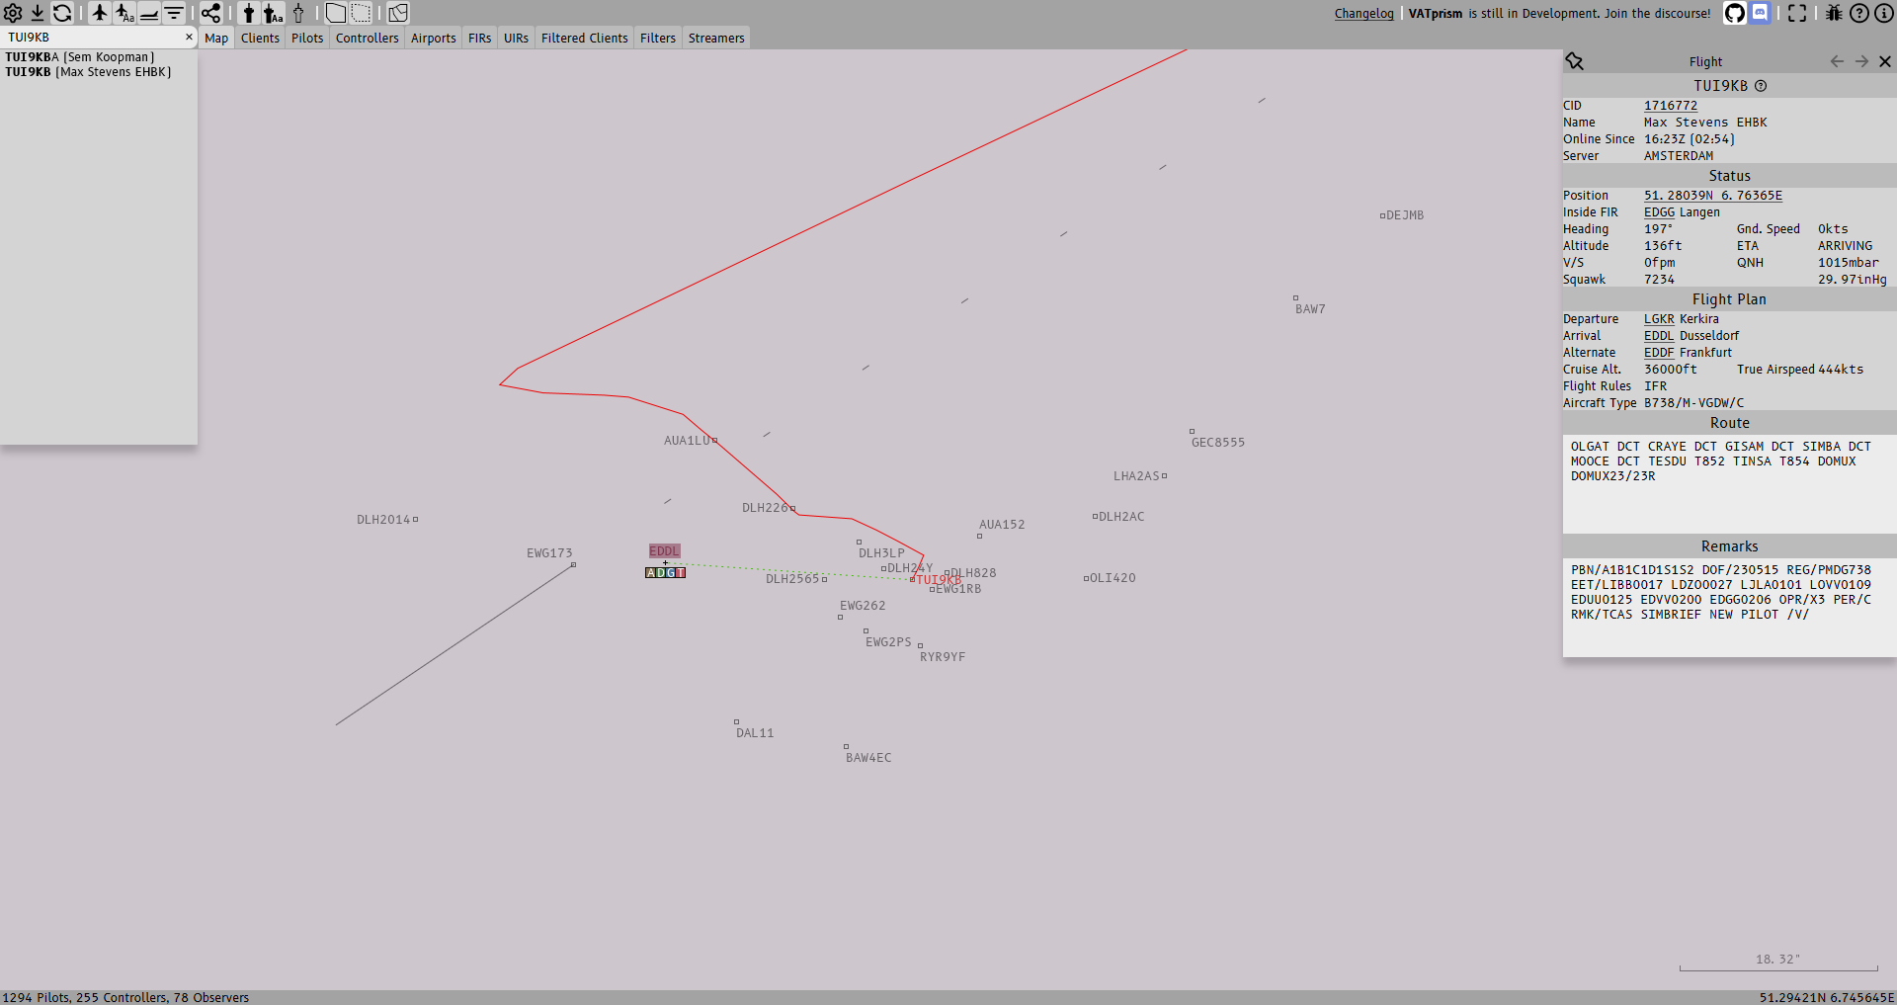Open the settings gear in toolbar
Viewport: 1897px width, 1005px height.
pos(13,13)
